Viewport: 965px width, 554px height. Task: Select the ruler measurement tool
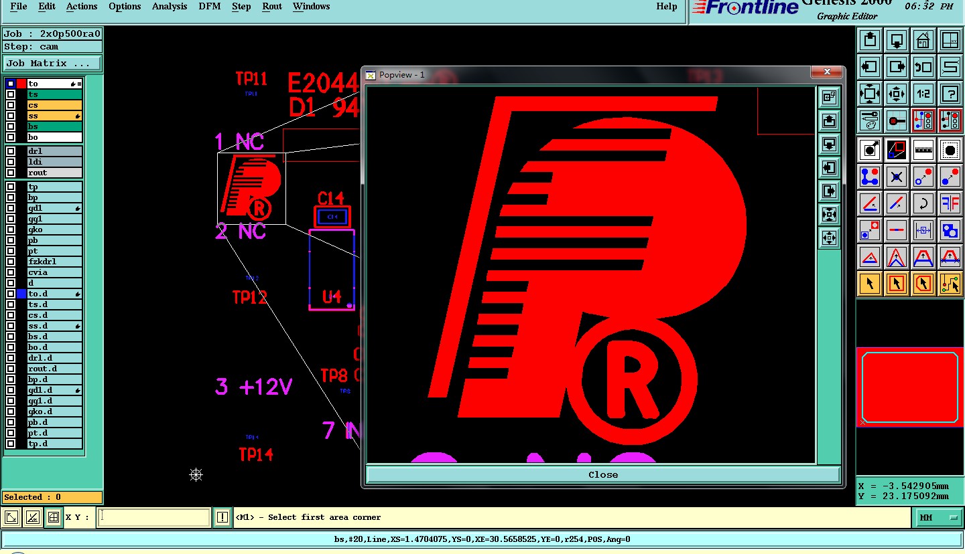[923, 150]
